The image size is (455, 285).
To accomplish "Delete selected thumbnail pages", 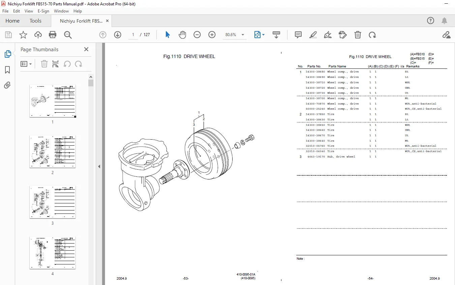I will pos(44,64).
